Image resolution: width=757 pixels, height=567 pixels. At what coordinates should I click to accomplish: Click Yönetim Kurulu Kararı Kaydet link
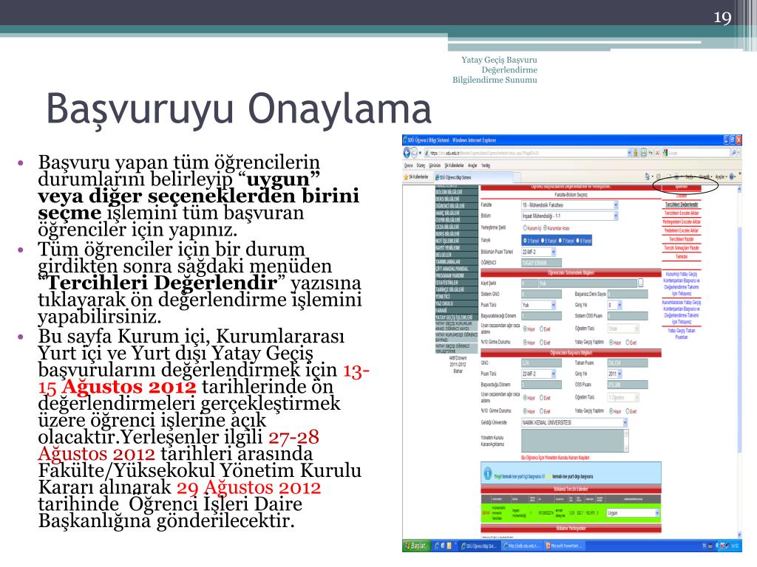coord(555,457)
